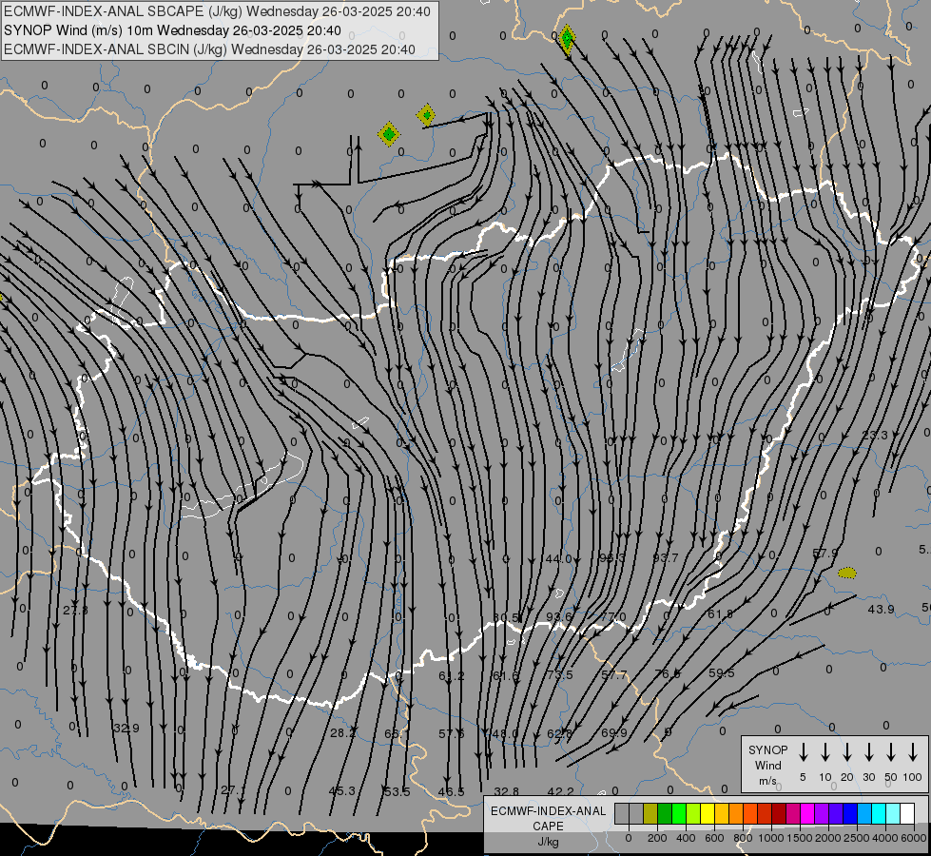Click the map value 30.5
The image size is (931, 856).
(x=507, y=618)
